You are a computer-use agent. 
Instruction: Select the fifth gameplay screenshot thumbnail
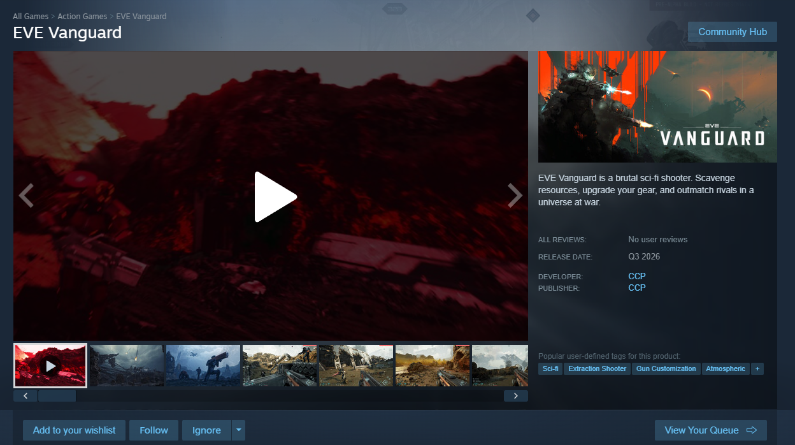point(356,365)
